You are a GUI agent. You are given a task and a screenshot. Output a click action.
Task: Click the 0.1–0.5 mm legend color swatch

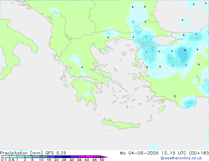6,157
